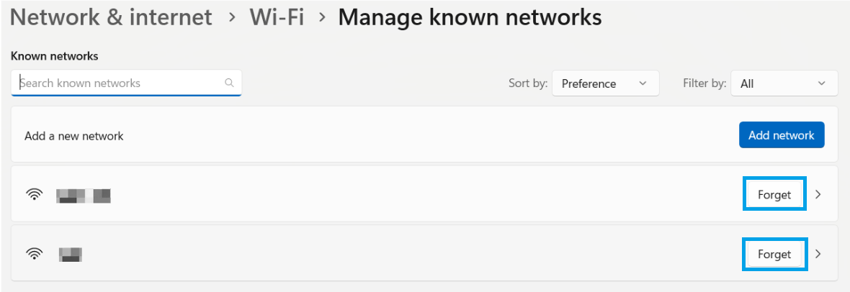Click the Manage known networks heading
The height and width of the screenshot is (292, 850).
[470, 17]
